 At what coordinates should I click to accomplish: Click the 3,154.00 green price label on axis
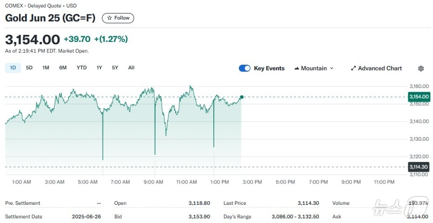(418, 97)
